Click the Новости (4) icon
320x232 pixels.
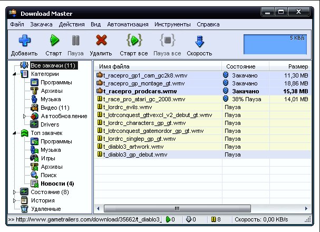pos(34,183)
